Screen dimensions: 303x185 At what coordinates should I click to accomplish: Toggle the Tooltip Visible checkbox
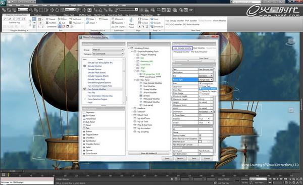[x=200, y=135]
